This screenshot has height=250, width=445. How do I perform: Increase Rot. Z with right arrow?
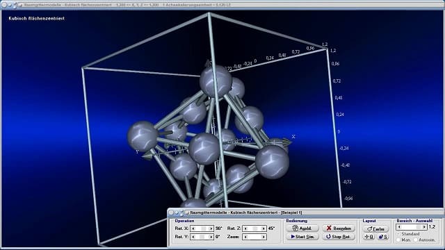pyautogui.click(x=263, y=228)
